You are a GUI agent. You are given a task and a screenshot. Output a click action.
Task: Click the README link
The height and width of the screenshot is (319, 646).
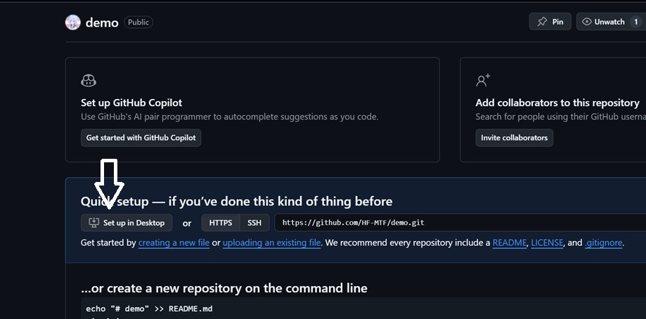510,243
